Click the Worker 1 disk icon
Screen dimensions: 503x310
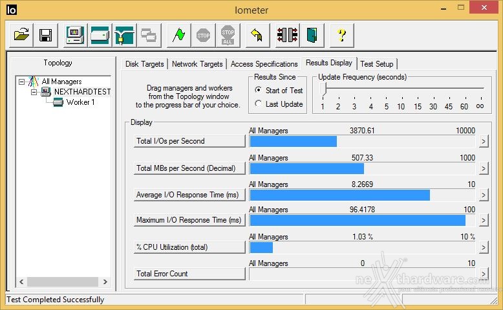[x=58, y=102]
